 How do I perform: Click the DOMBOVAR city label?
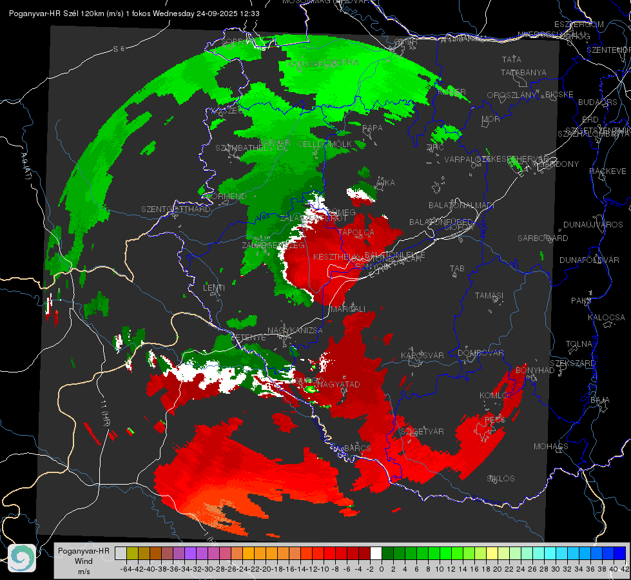480,353
